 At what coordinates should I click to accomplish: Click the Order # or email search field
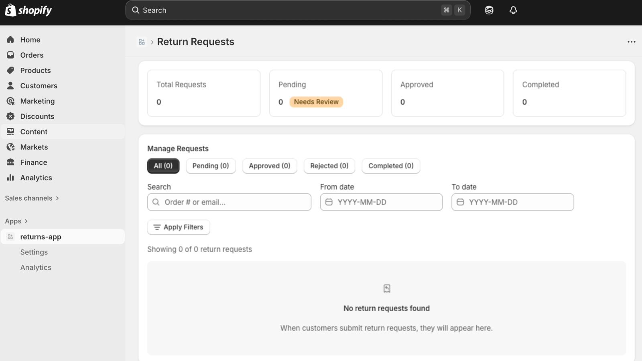click(x=229, y=202)
